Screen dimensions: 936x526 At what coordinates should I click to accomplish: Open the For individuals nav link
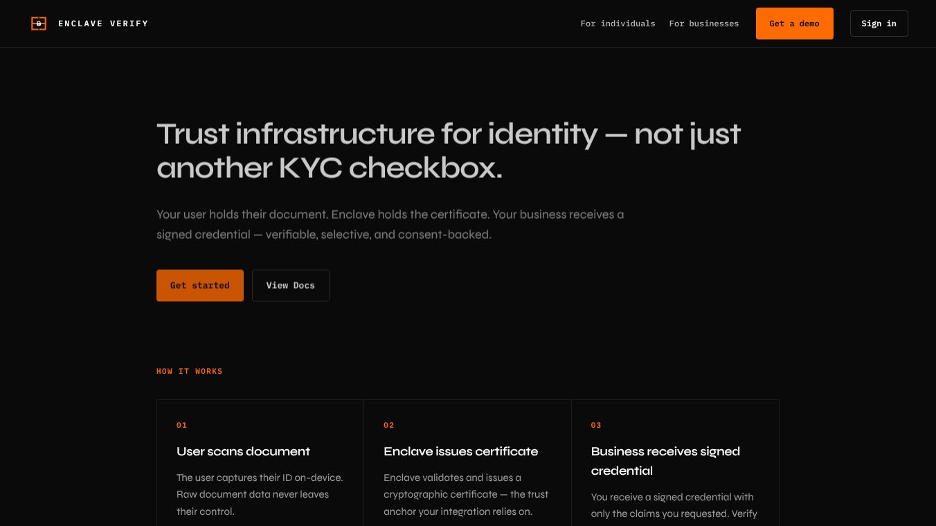click(x=618, y=24)
